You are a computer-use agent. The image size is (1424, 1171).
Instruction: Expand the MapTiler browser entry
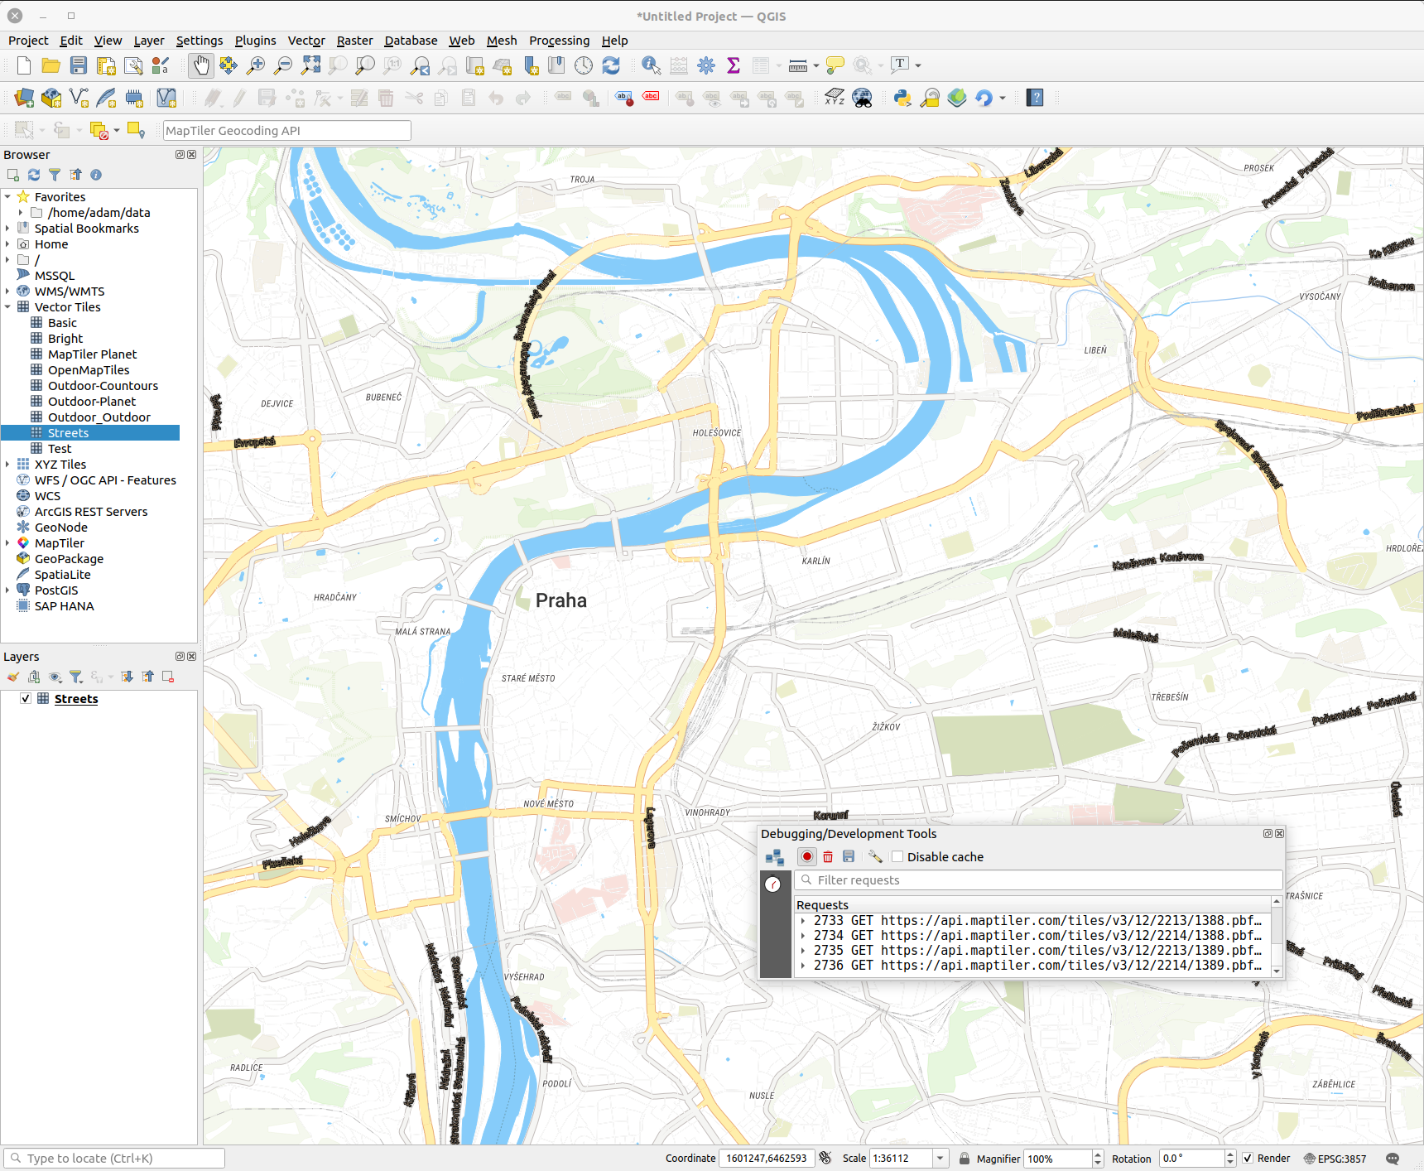pos(7,542)
